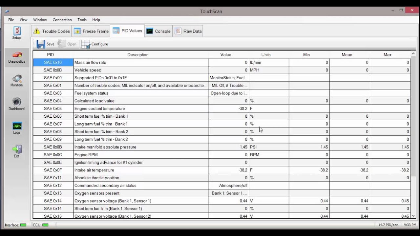
Task: Select the Mass air flow rate row
Action: point(222,62)
